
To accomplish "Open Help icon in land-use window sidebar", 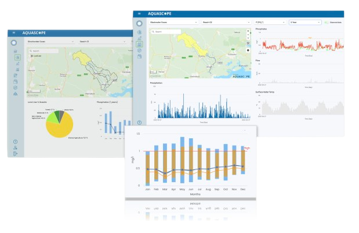I will pyautogui.click(x=15, y=142).
